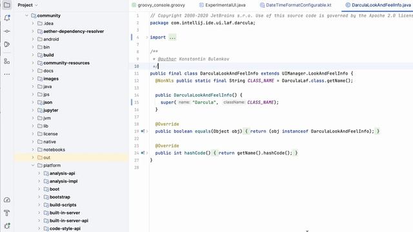Image resolution: width=413 pixels, height=232 pixels.
Task: Expand the out folder
Action: [33, 157]
